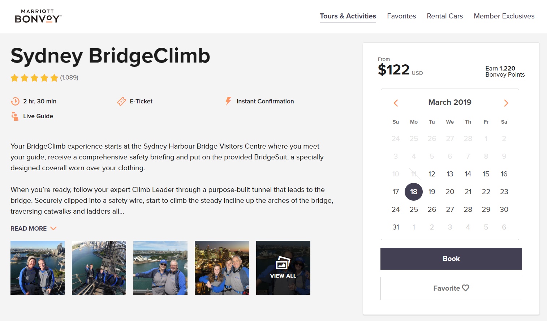The height and width of the screenshot is (321, 547).
Task: Select March 22 in the calendar
Action: point(486,192)
